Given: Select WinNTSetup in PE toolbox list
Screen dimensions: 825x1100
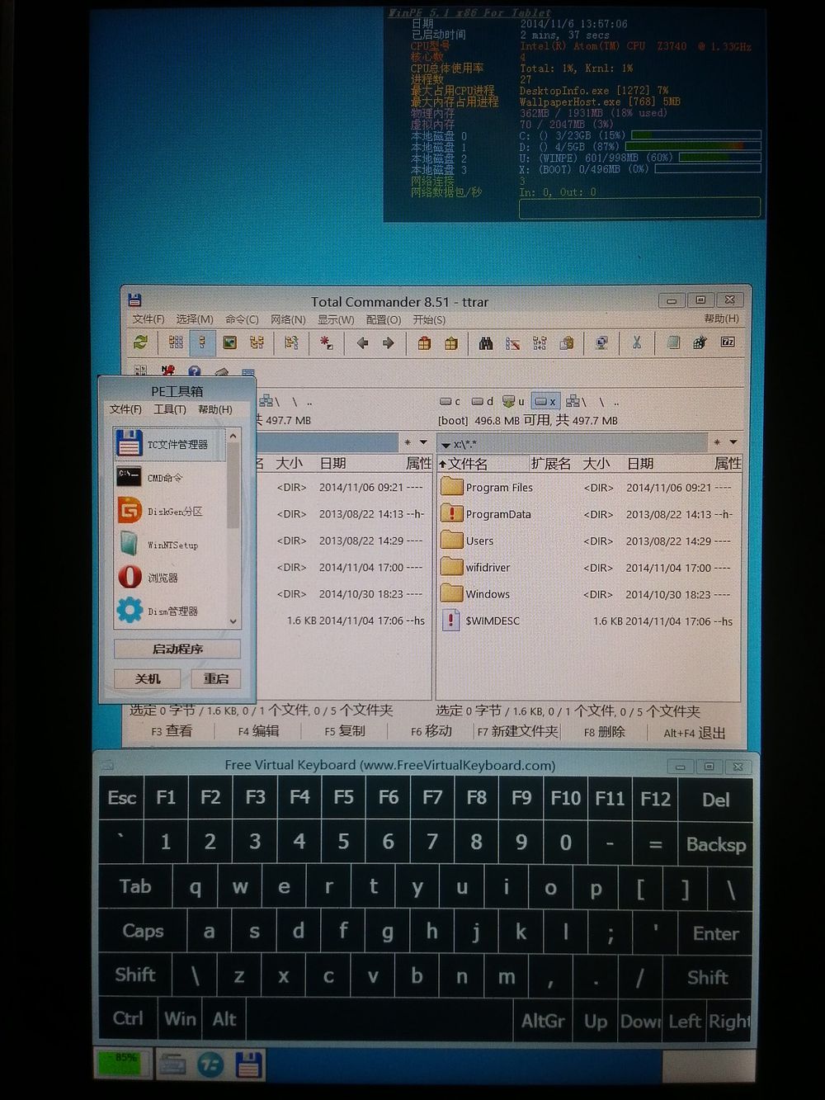Looking at the screenshot, I should pos(170,544).
